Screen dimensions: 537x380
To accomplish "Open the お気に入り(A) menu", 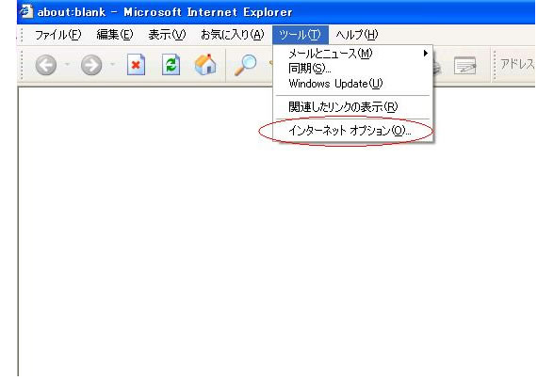I will pos(232,35).
